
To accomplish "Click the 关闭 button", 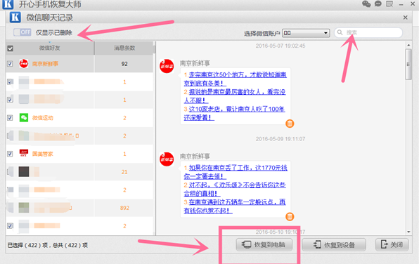I will (392, 244).
